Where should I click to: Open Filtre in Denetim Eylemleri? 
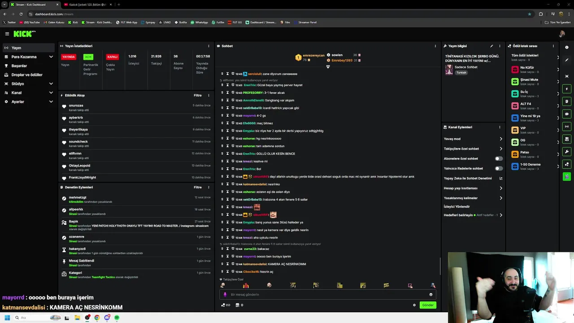coord(197,187)
